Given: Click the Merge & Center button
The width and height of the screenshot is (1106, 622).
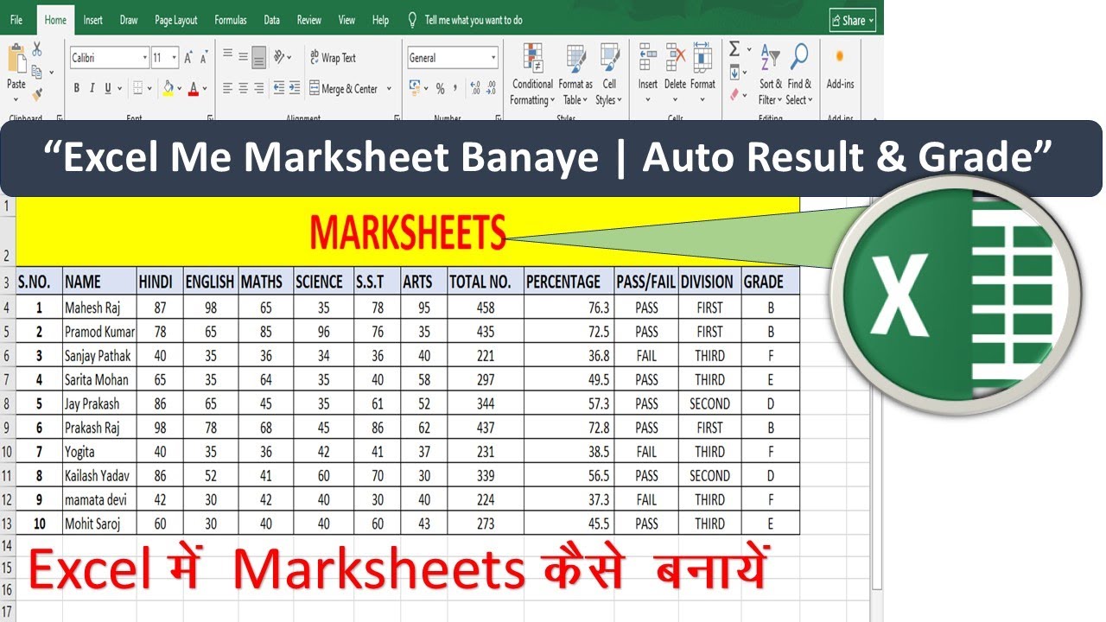Looking at the screenshot, I should point(343,88).
